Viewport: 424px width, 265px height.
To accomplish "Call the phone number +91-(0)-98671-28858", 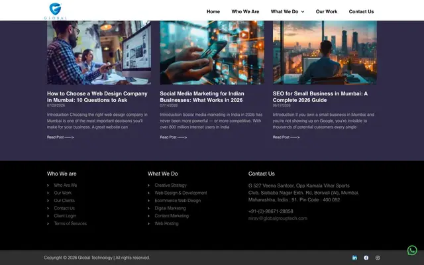I will [x=271, y=211].
